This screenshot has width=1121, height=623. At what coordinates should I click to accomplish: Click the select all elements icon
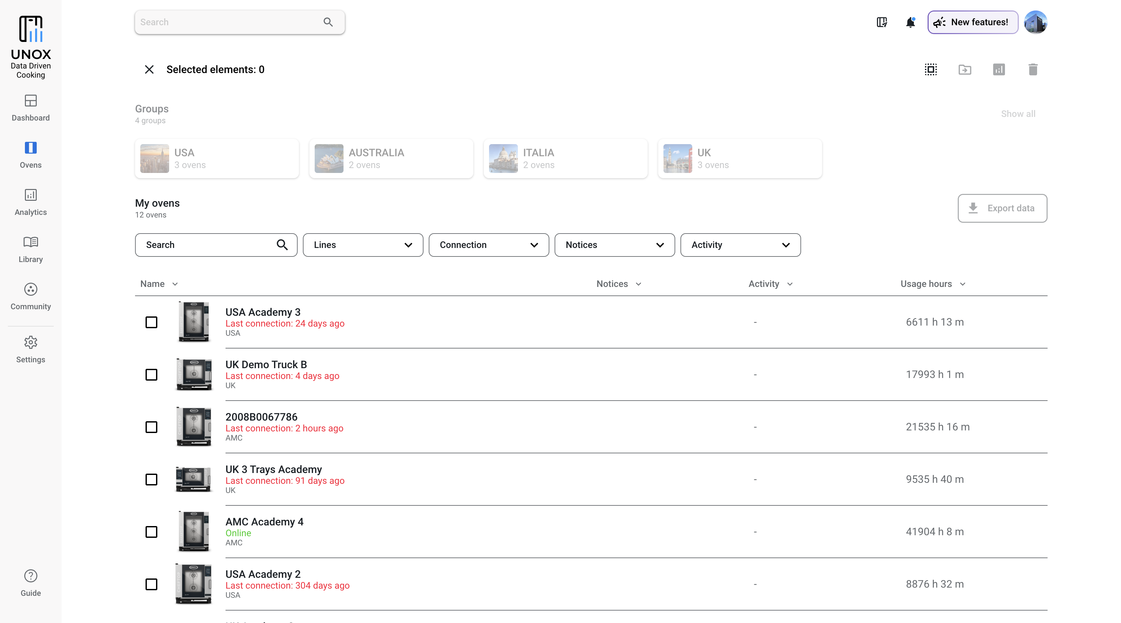pos(930,69)
